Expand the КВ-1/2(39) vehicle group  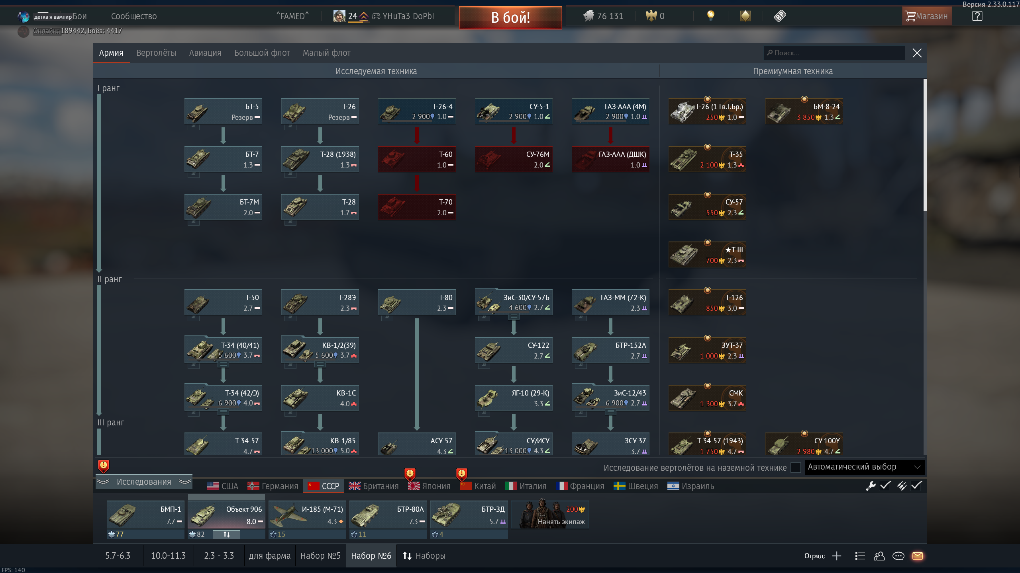(320, 364)
